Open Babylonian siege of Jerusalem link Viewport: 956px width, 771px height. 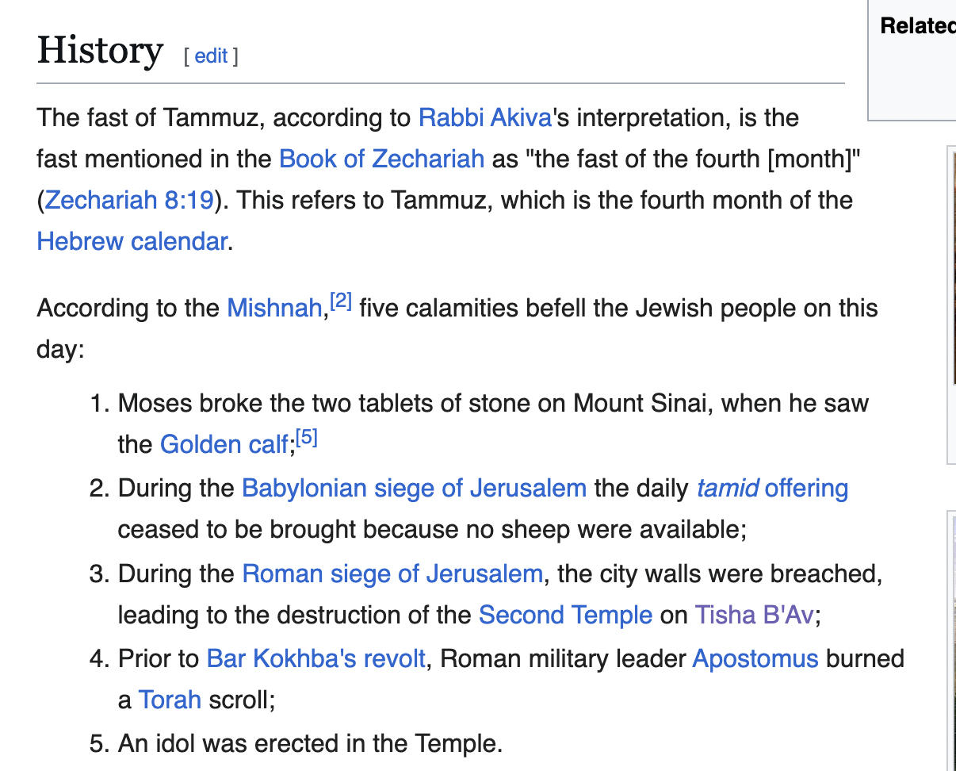(414, 488)
